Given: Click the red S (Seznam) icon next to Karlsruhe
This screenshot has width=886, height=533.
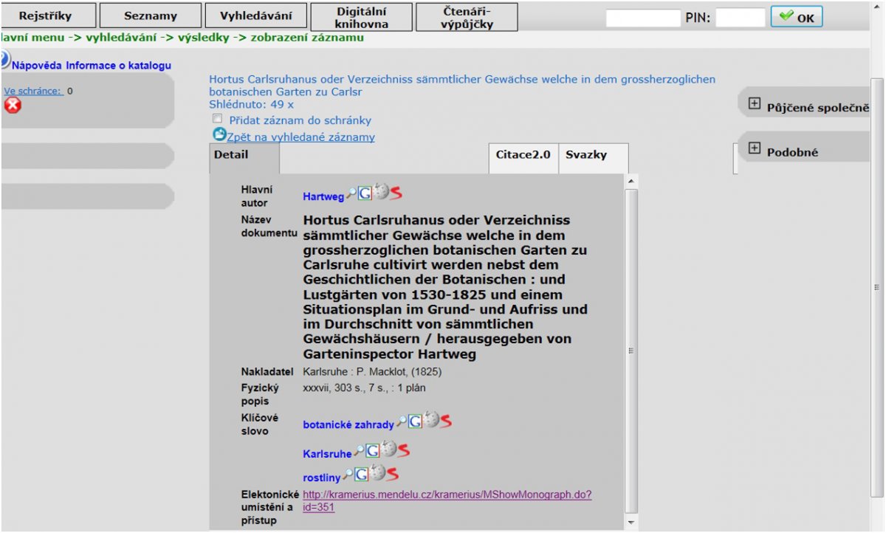Looking at the screenshot, I should tap(403, 450).
